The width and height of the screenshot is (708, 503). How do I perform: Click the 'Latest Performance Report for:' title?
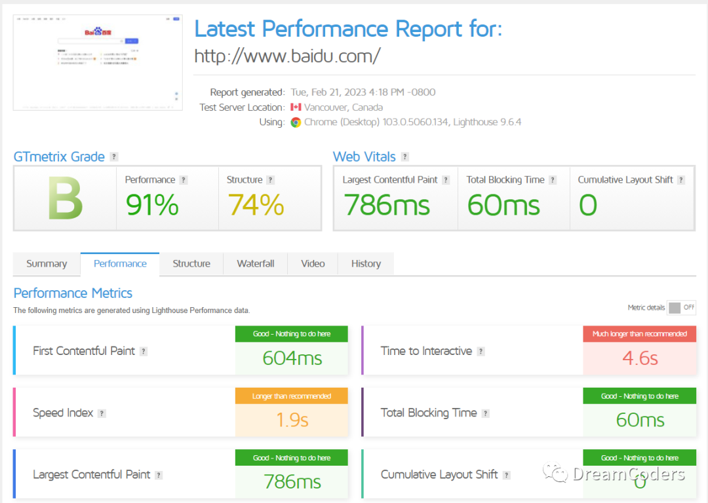coord(348,29)
